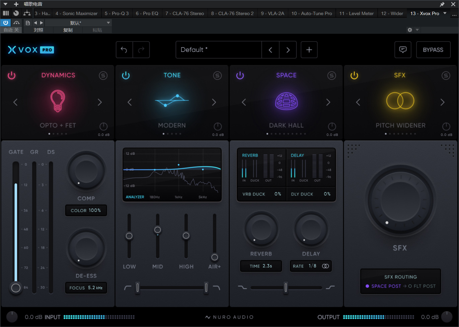Open the Pro-Q 3 tab
The width and height of the screenshot is (459, 327).
tap(117, 13)
